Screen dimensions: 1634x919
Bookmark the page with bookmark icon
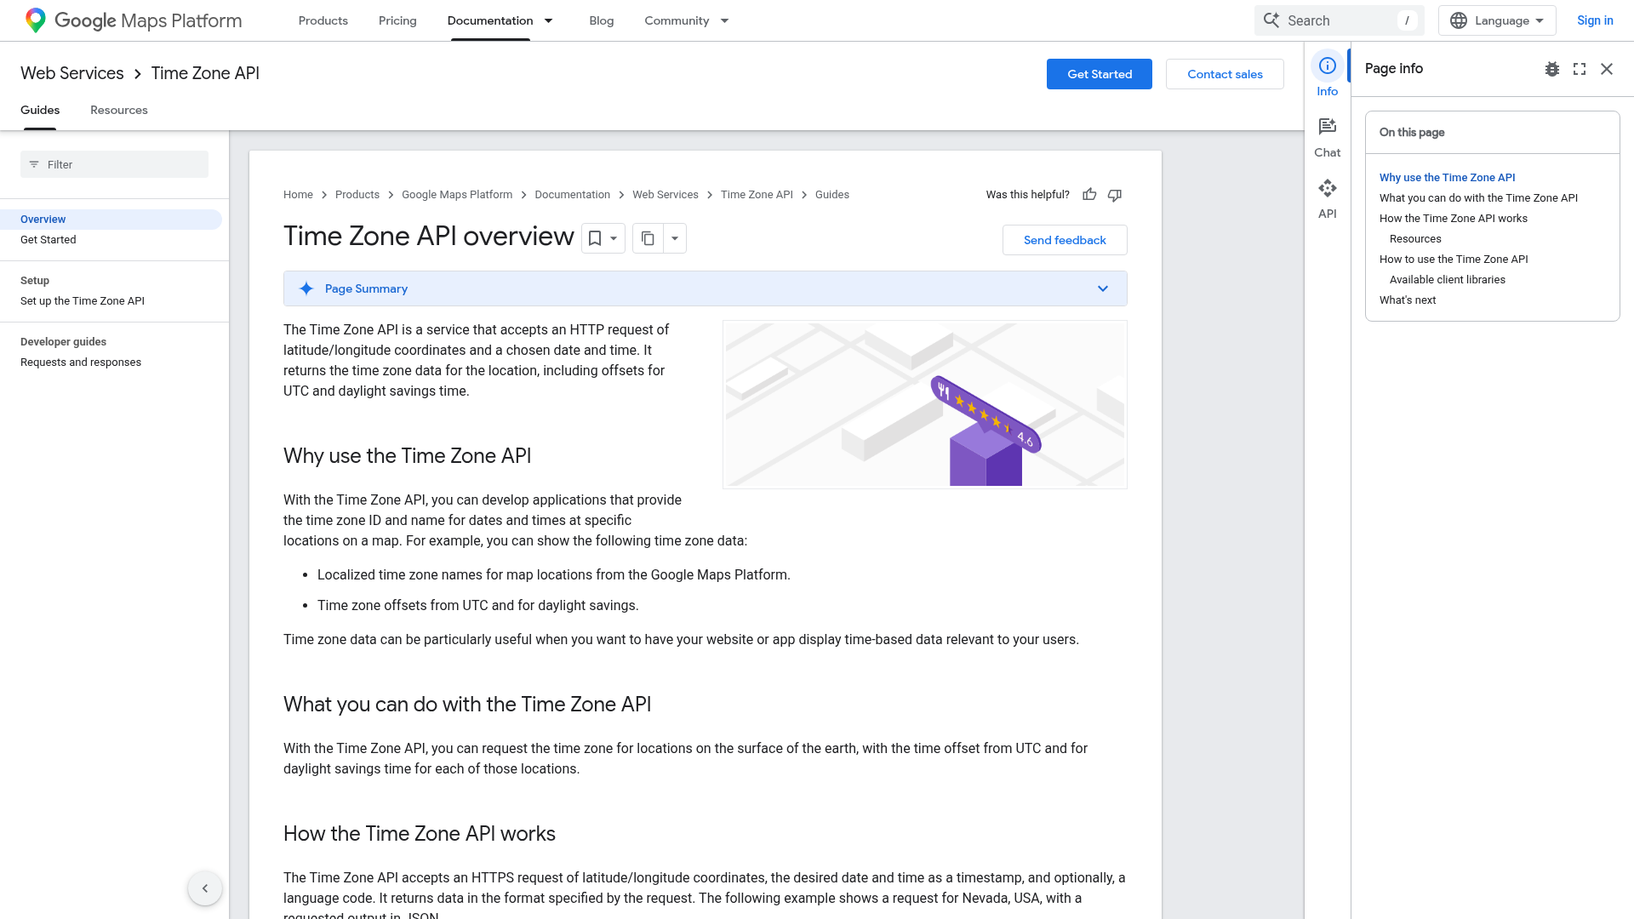point(595,238)
